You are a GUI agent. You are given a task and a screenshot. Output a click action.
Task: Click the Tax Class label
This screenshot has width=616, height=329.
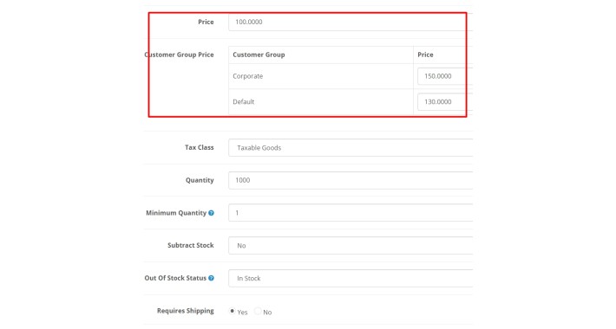tap(200, 147)
